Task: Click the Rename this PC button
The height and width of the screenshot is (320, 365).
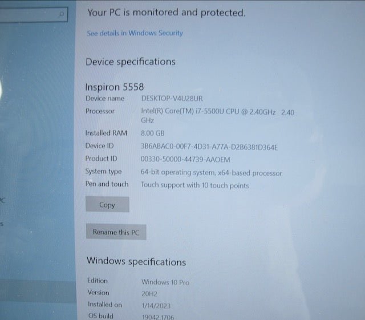Action: point(116,232)
